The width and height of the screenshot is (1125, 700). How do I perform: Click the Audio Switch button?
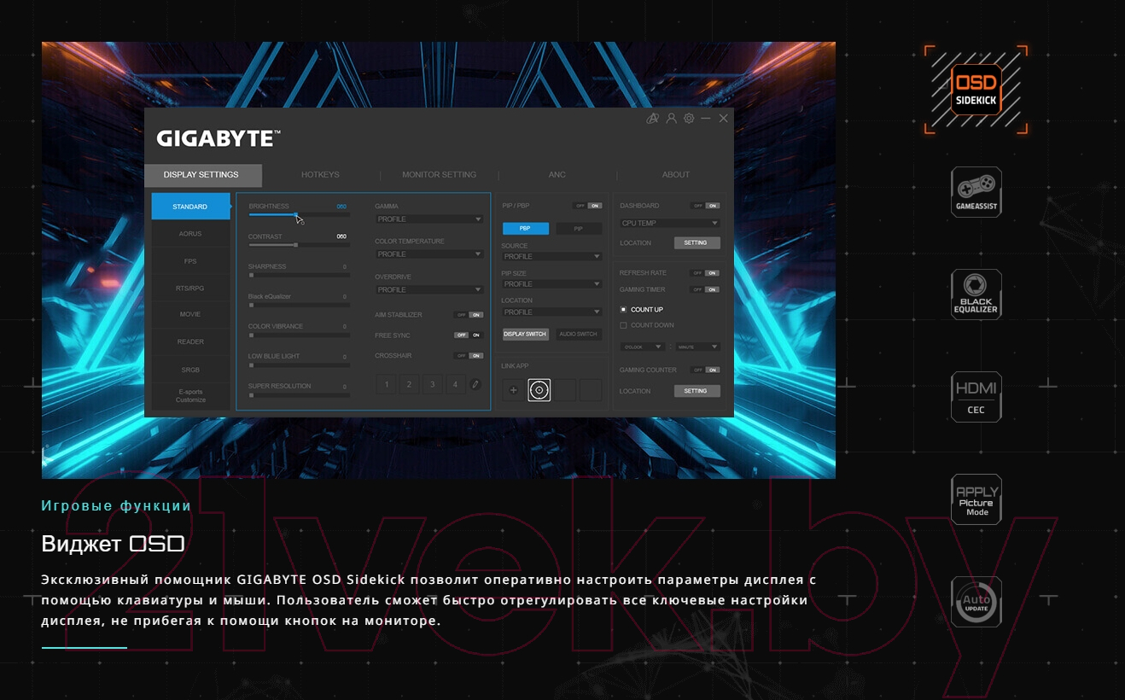579,334
